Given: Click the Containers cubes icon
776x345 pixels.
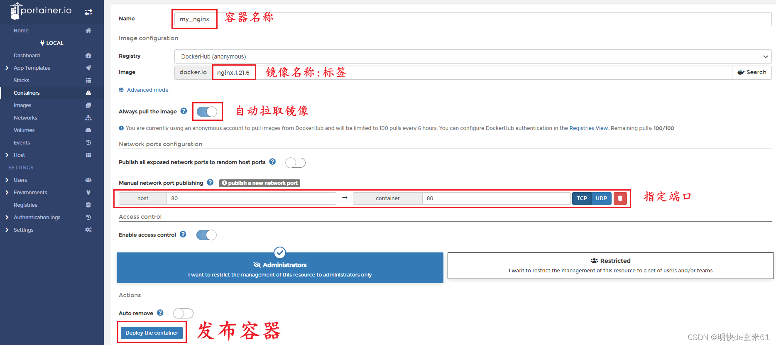Looking at the screenshot, I should point(88,93).
